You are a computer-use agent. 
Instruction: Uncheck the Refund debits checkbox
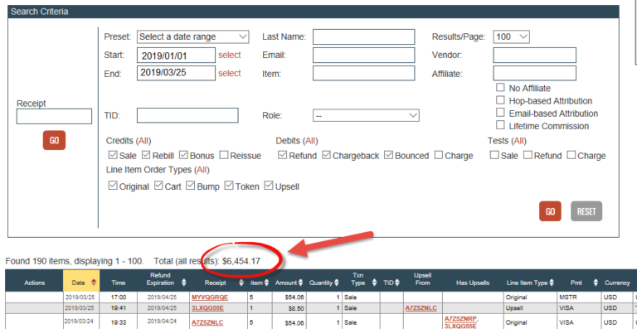coord(282,155)
